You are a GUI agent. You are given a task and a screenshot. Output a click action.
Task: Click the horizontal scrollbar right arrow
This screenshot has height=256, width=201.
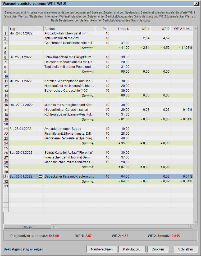coord(191,227)
